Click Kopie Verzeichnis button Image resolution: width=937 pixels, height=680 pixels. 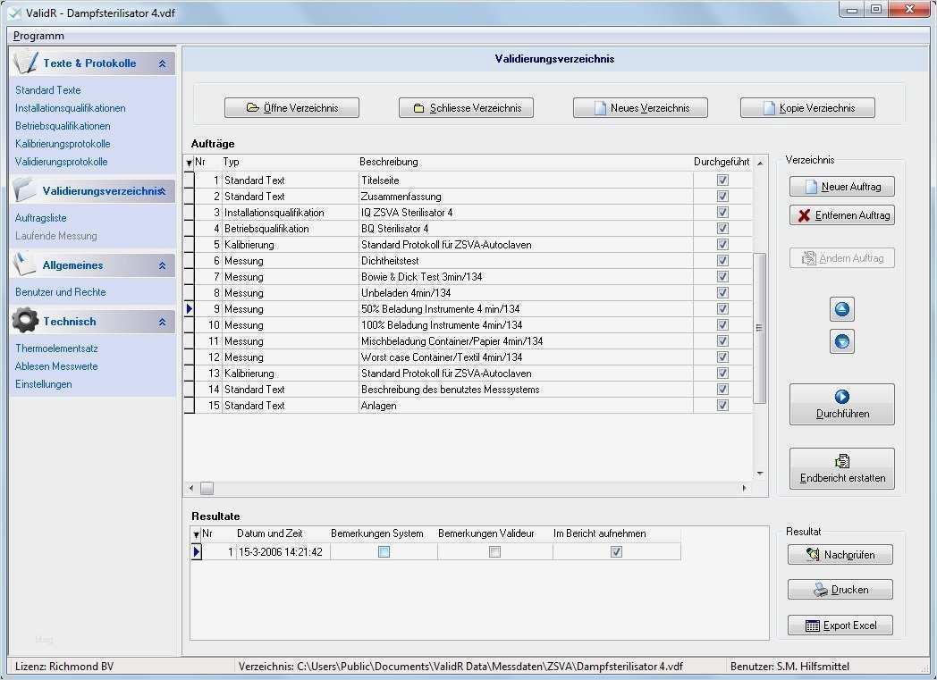pos(808,108)
